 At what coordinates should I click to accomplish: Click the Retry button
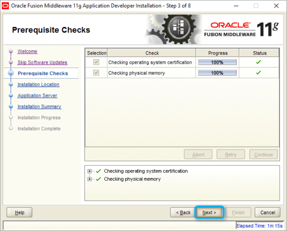[x=231, y=155]
